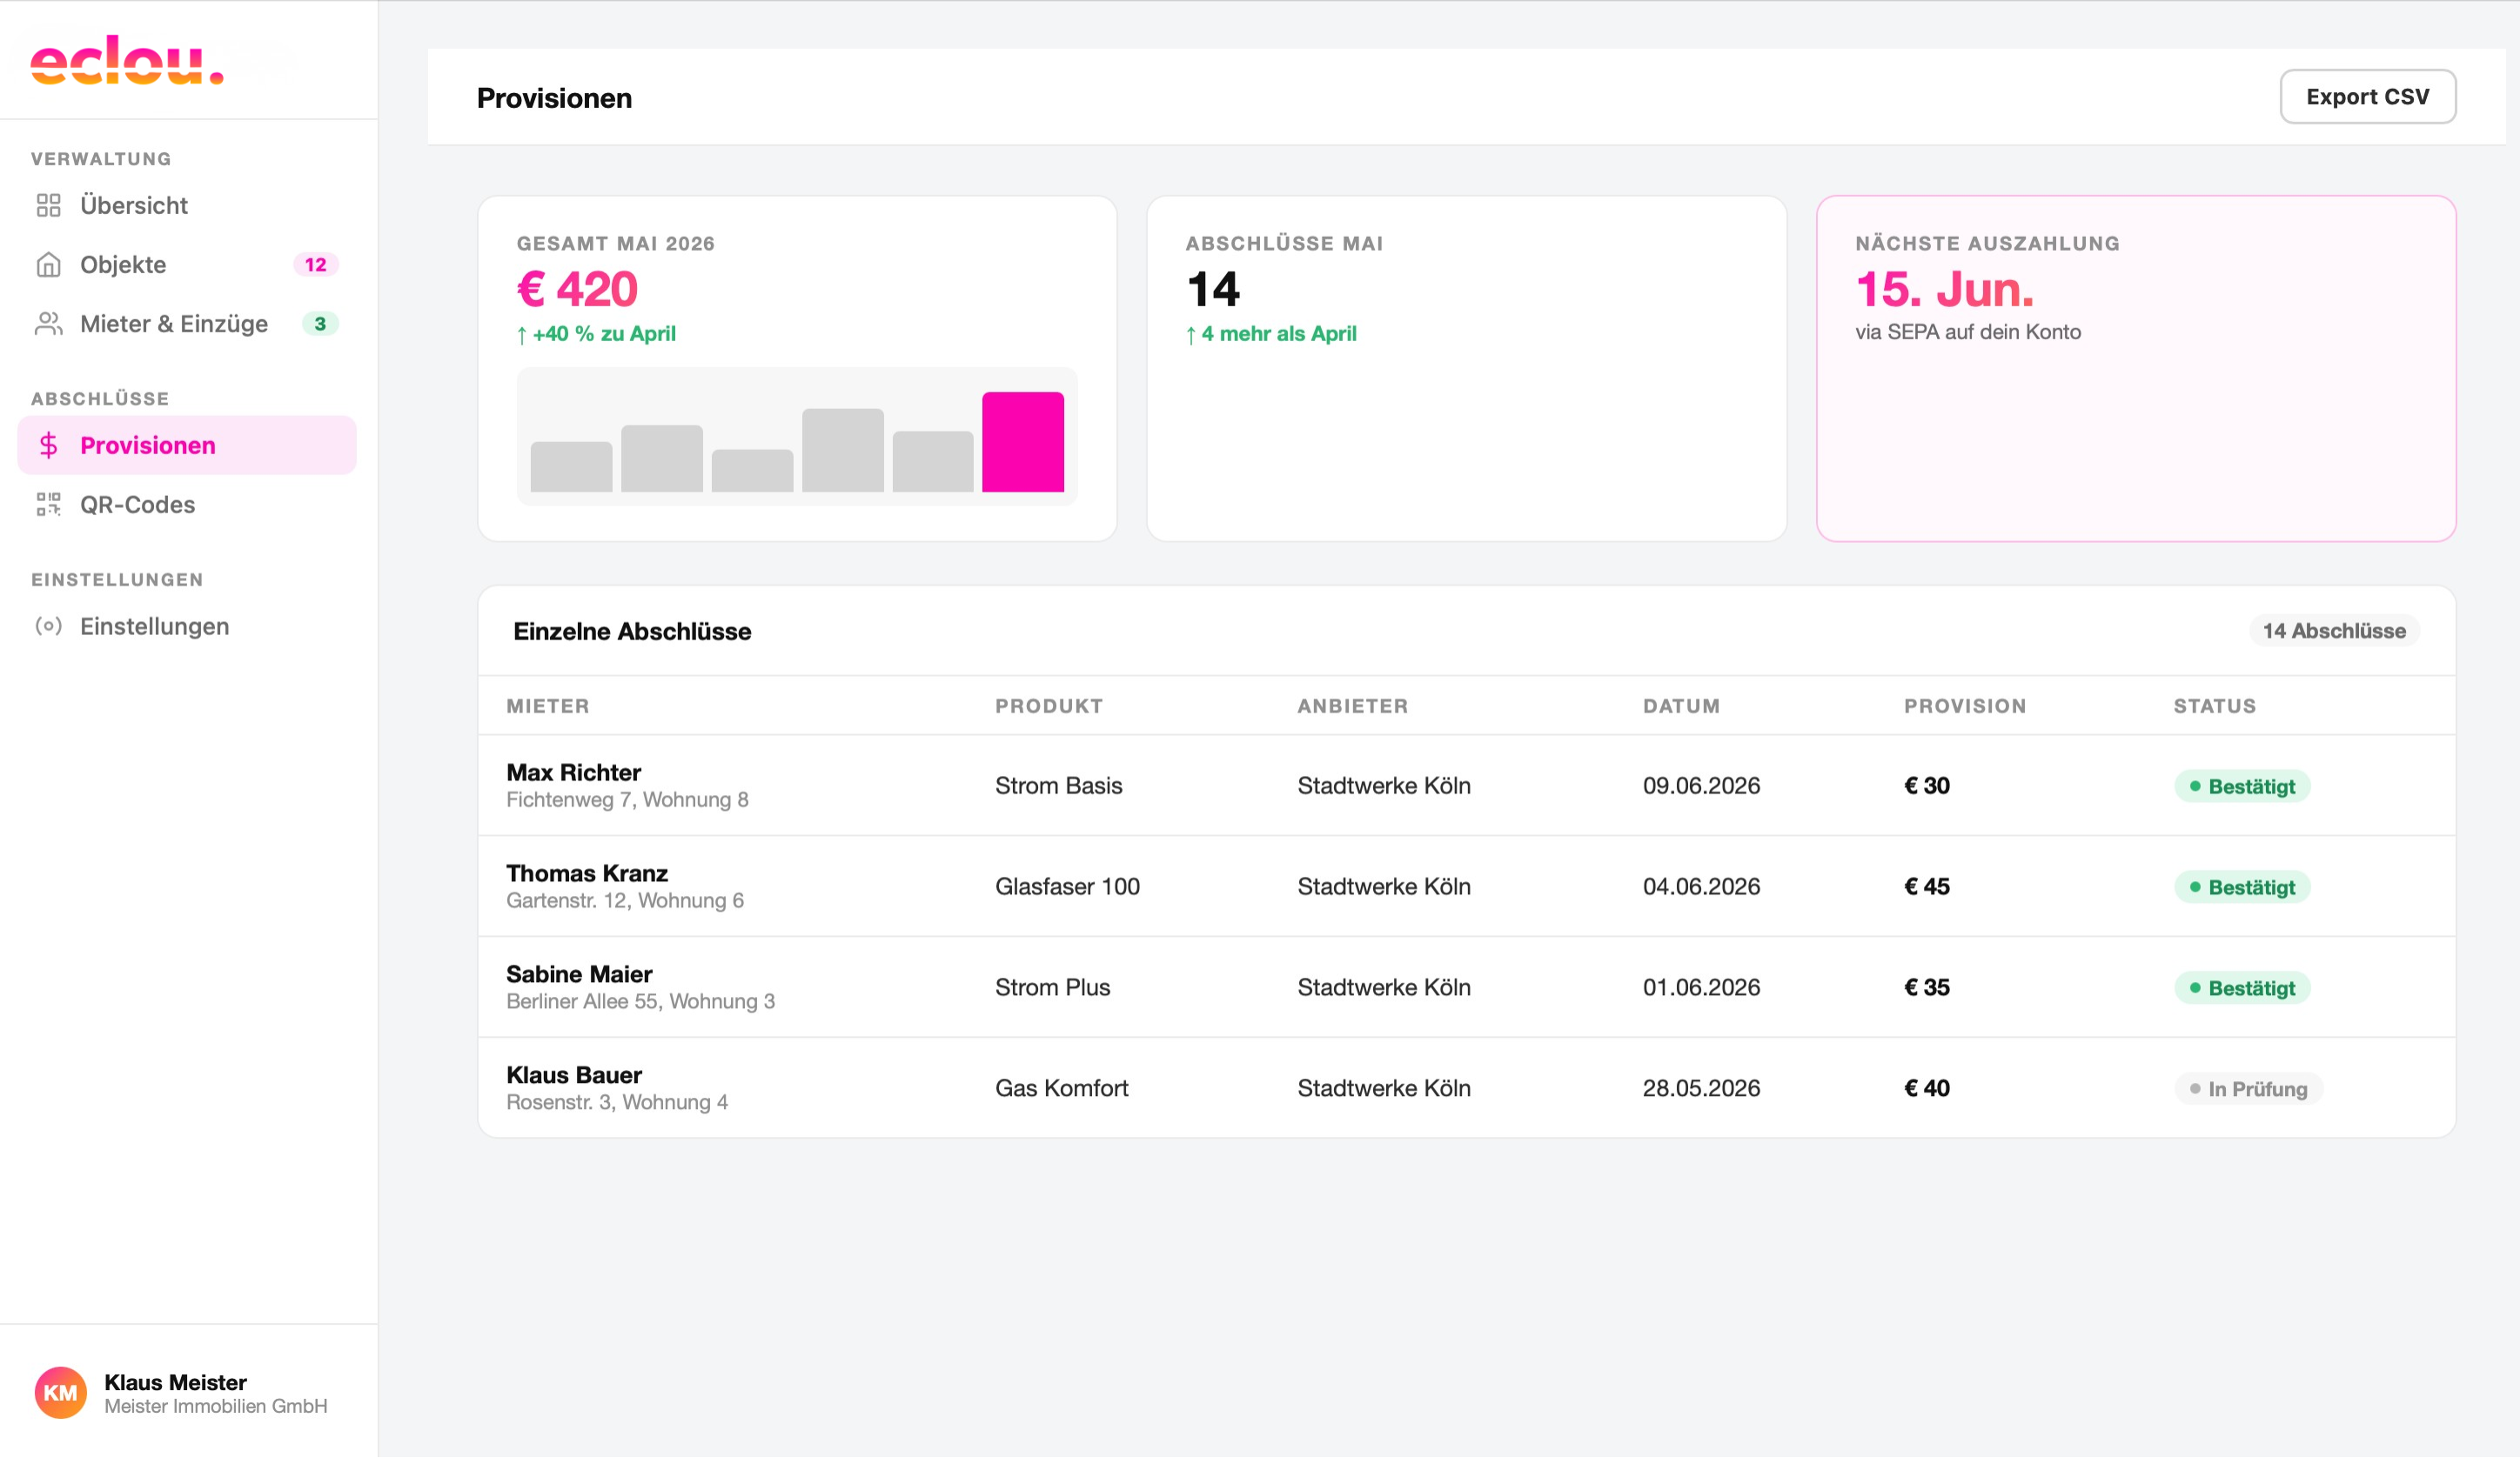Click the Provisionen dollar icon
Image resolution: width=2520 pixels, height=1458 pixels.
pyautogui.click(x=48, y=445)
